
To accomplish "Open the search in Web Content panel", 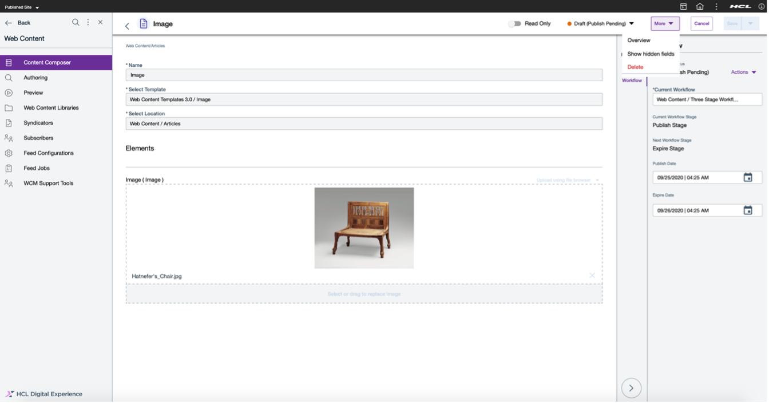I will click(76, 22).
